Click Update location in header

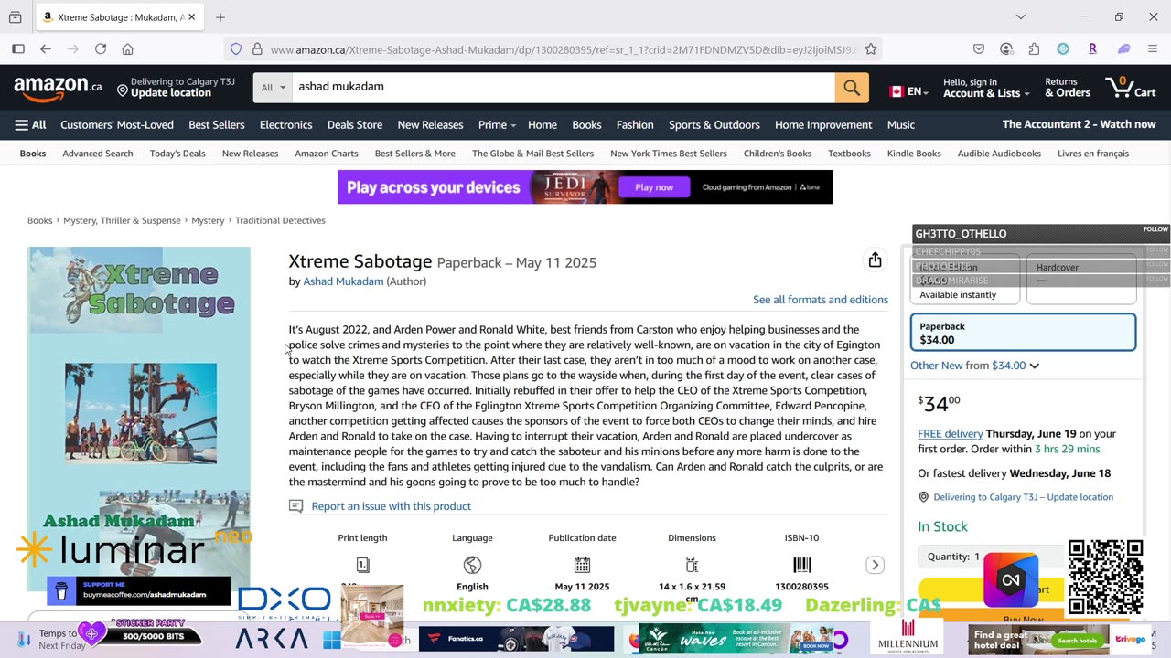(170, 93)
